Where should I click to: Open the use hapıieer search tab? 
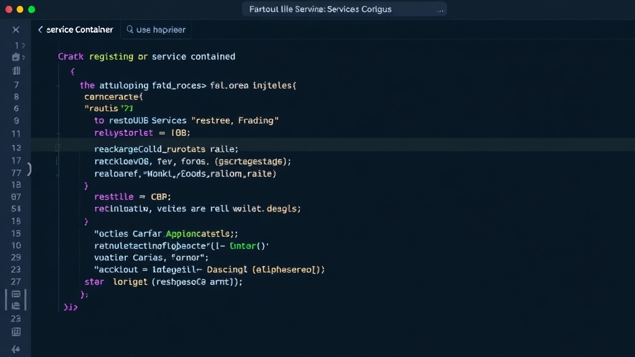(x=156, y=30)
